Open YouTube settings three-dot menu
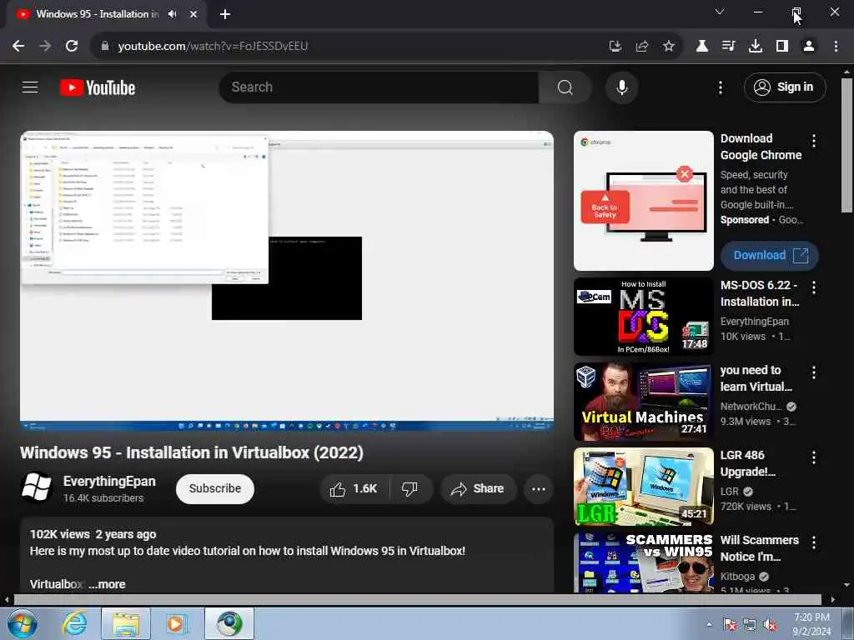 click(x=720, y=87)
